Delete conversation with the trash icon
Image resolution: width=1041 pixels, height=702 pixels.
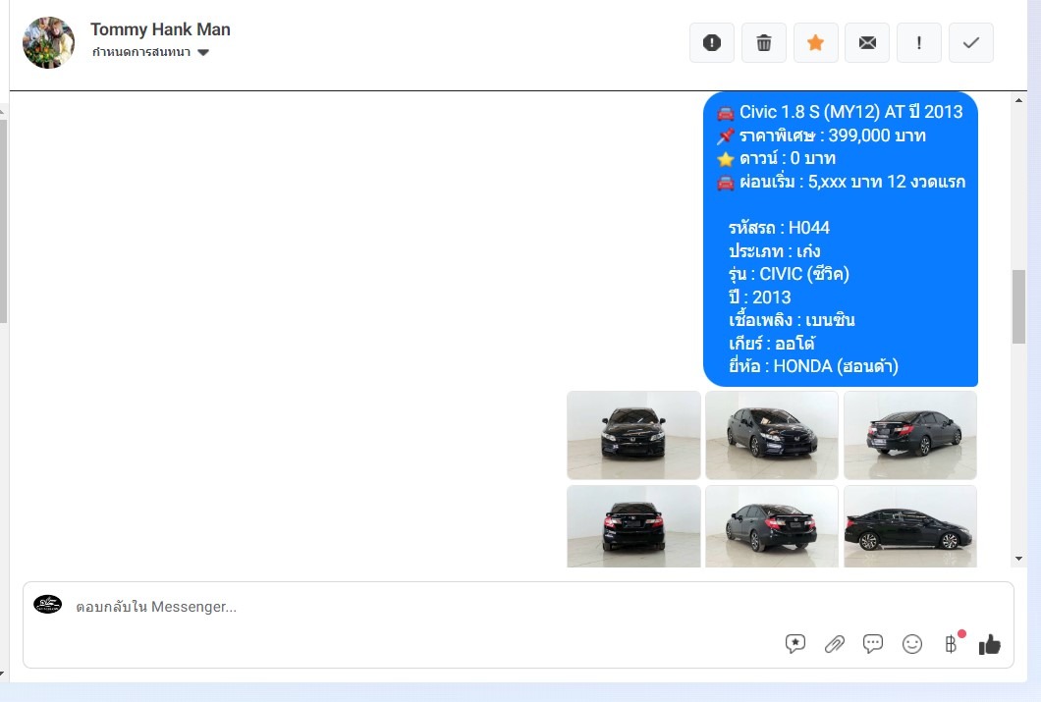[x=763, y=42]
